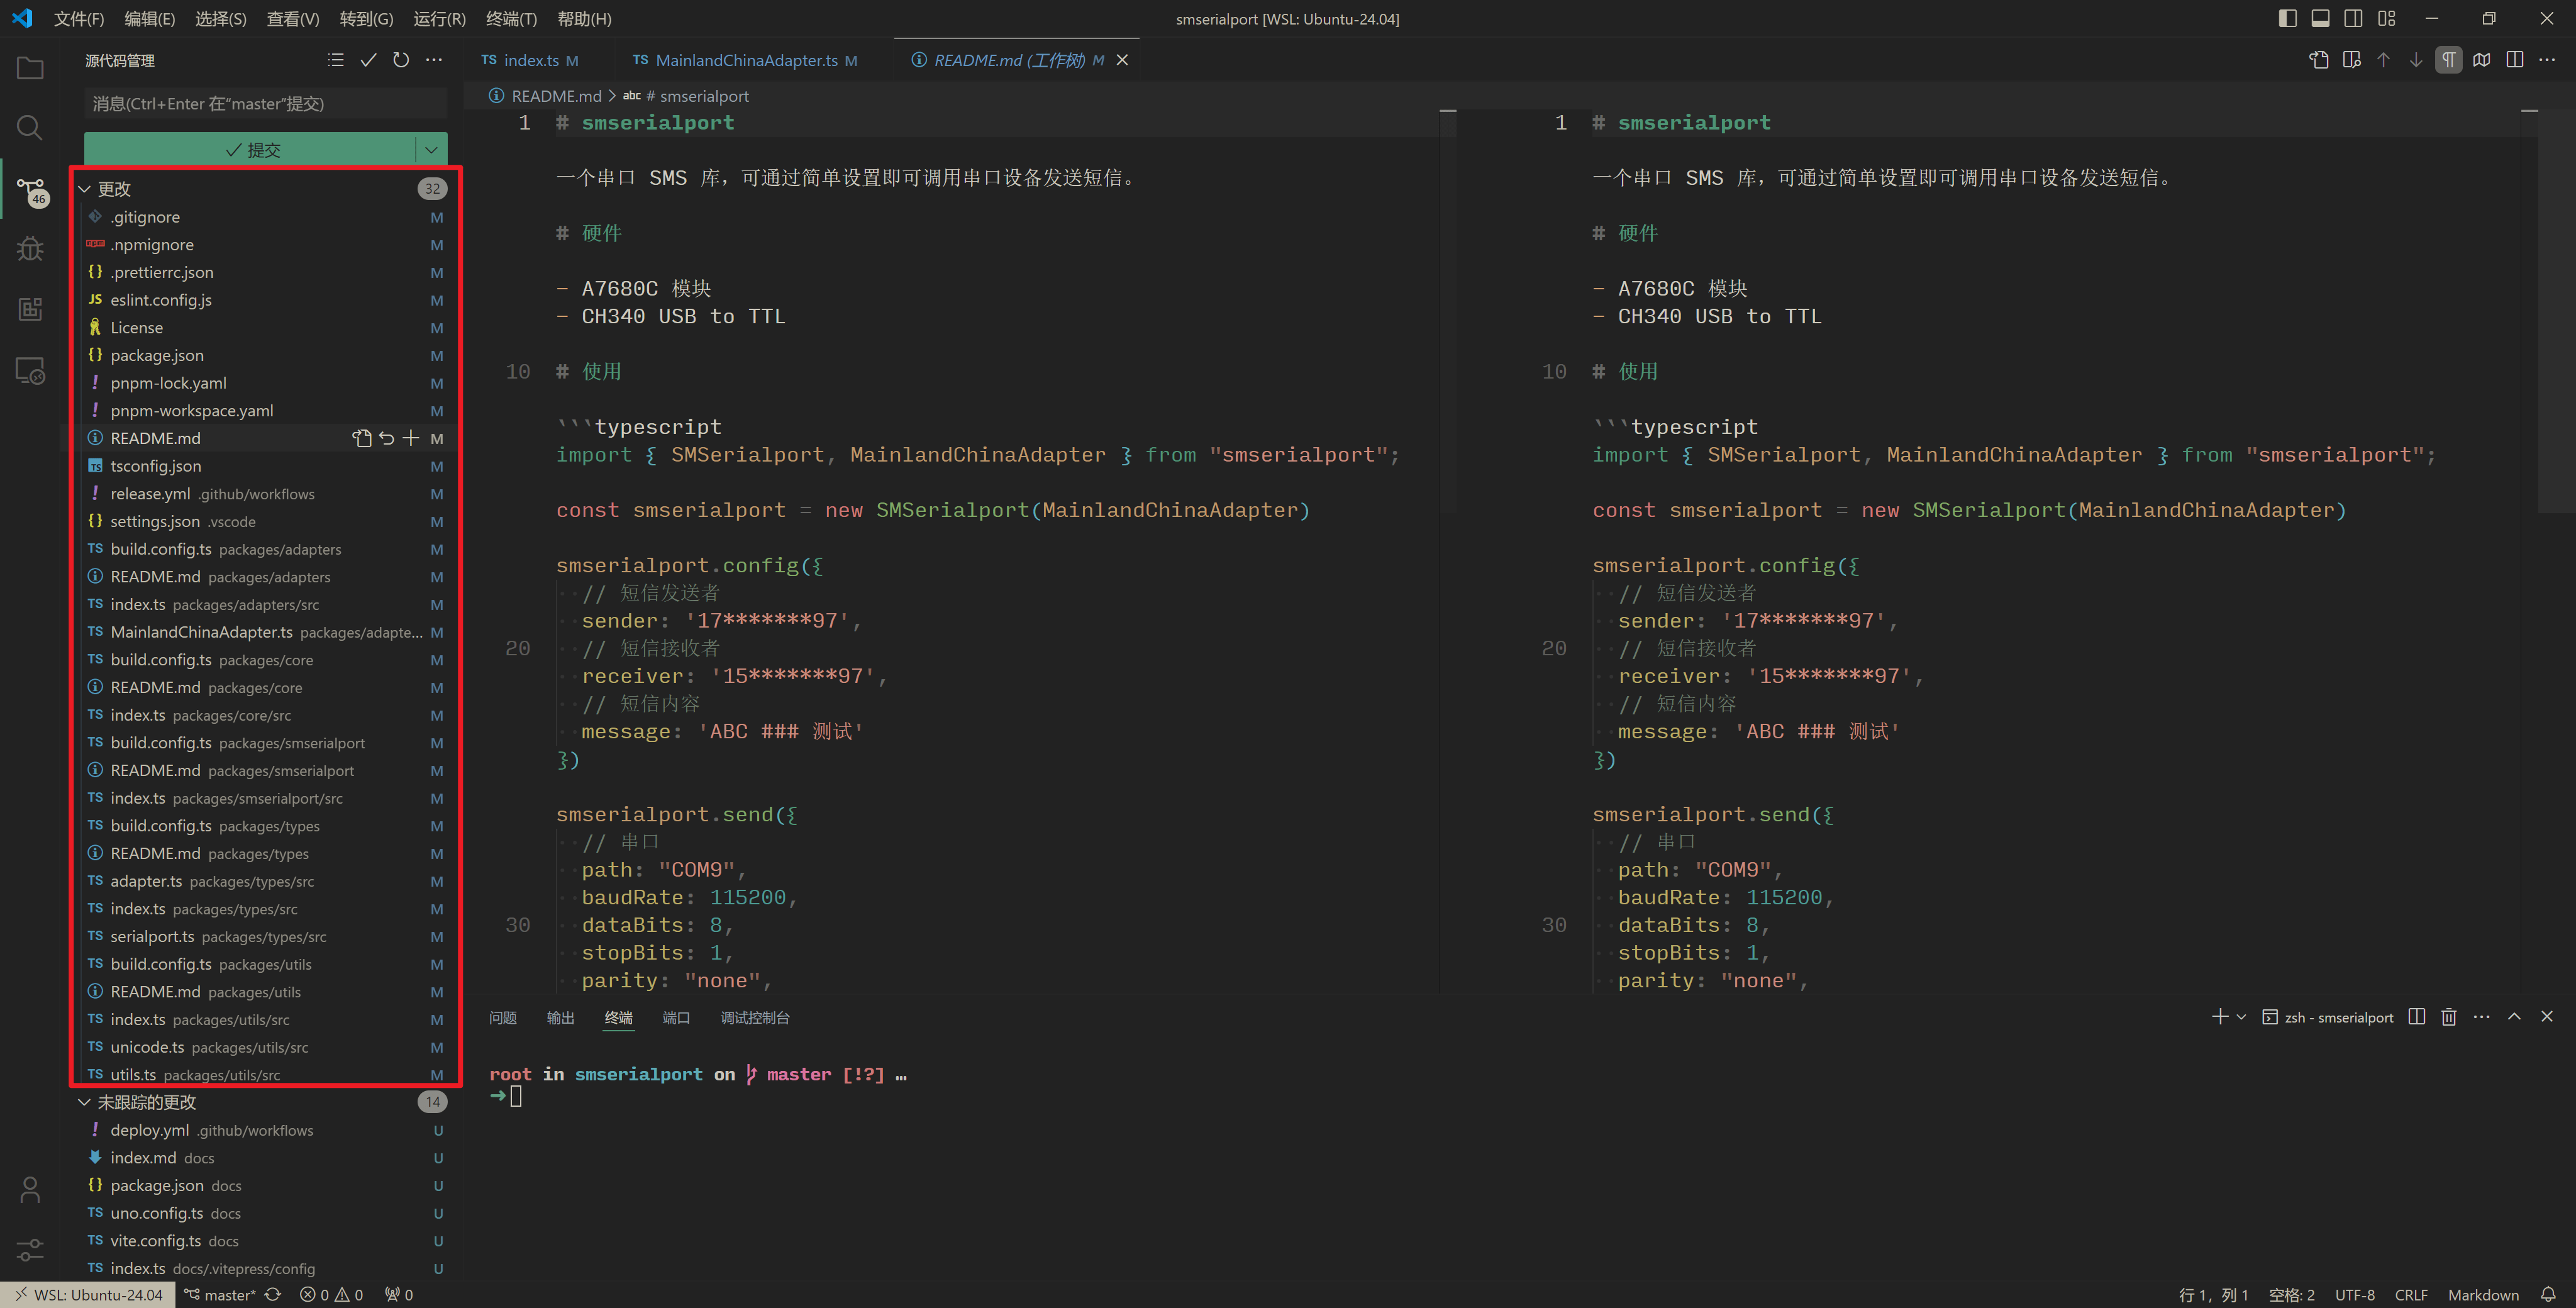The image size is (2576, 1308).
Task: Open Remote Explorer view
Action: pos(30,371)
